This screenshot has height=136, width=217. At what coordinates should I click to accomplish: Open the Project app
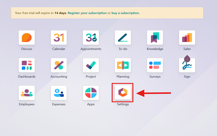91,65
